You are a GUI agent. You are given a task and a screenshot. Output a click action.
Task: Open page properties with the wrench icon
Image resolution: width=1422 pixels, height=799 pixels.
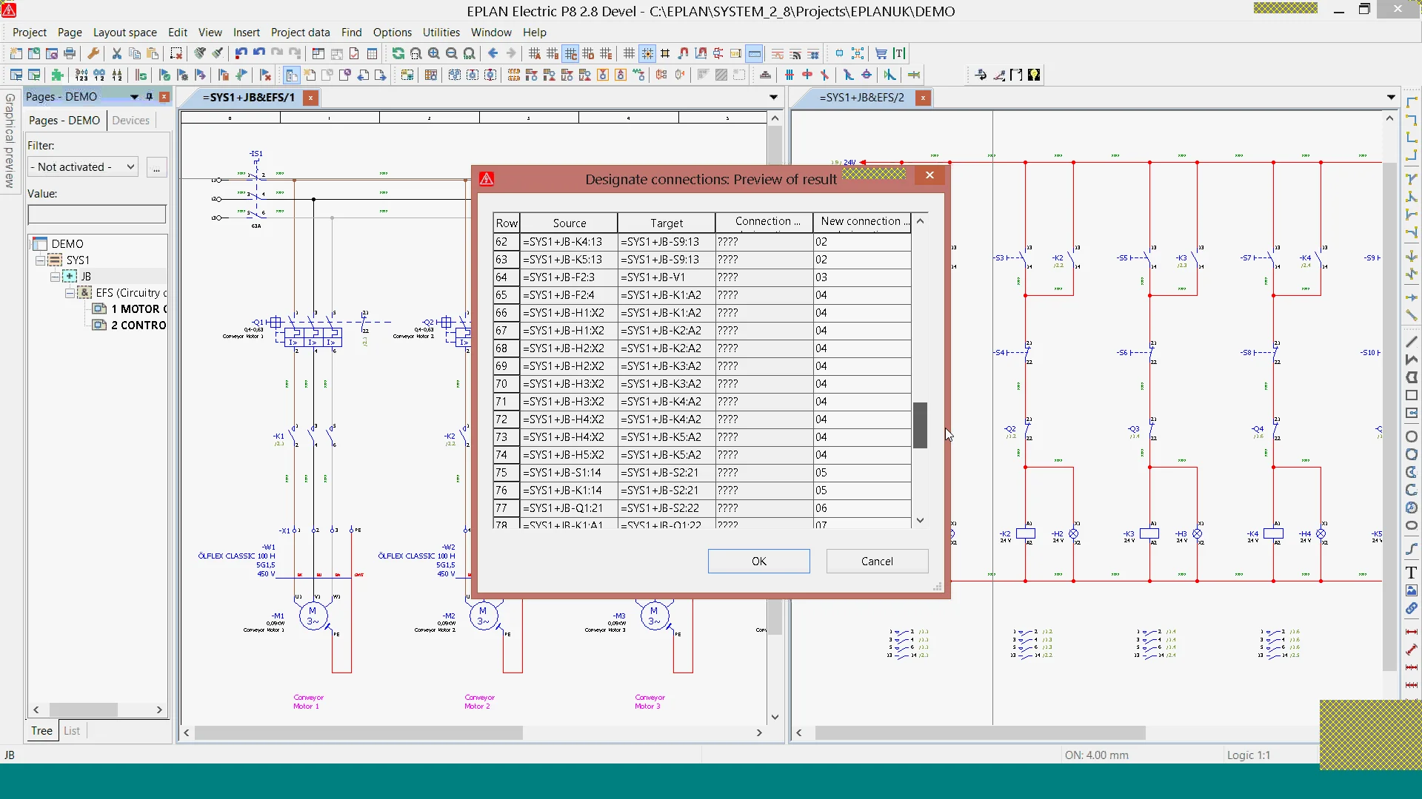94,53
